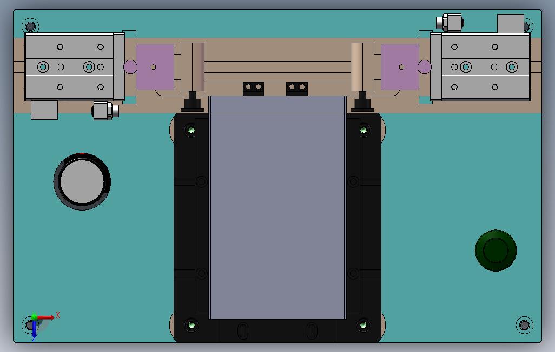Select the left pneumatic cylinder body

tap(75, 67)
